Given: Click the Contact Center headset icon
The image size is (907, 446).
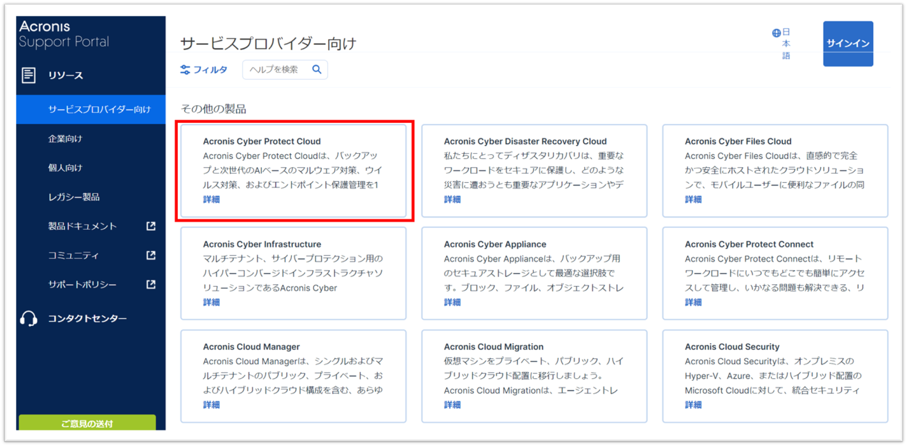Looking at the screenshot, I should [29, 319].
